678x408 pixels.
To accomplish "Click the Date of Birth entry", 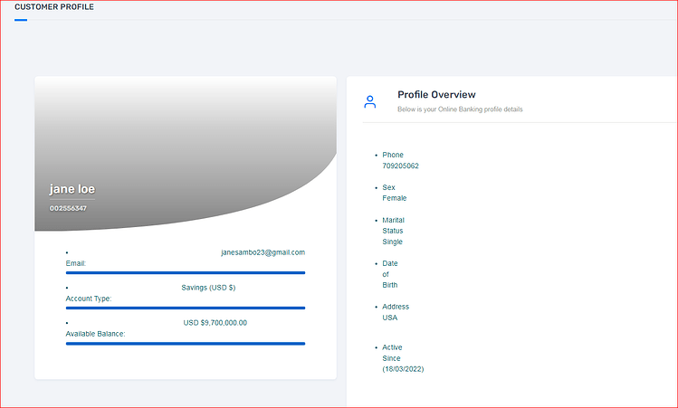I will tap(389, 274).
